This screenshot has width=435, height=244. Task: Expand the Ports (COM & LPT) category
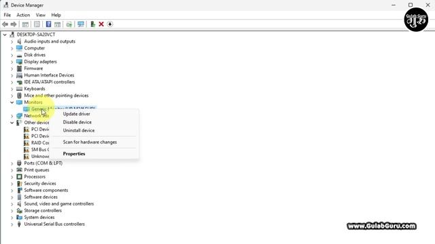pos(12,163)
